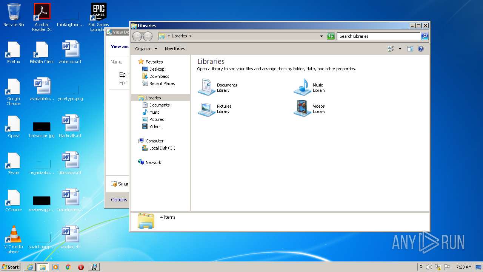Open Internet Explorer from the taskbar
This screenshot has width=483, height=272.
(30, 267)
